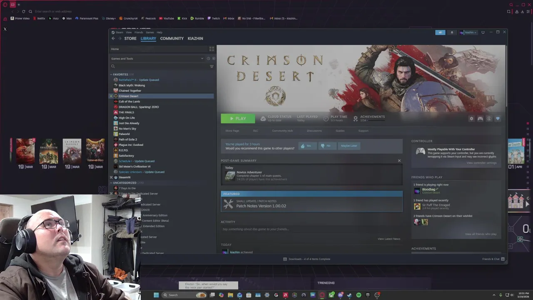Viewport: 533px width, 300px height.
Task: Filter library by ready-to-play icon
Action: [x=214, y=58]
